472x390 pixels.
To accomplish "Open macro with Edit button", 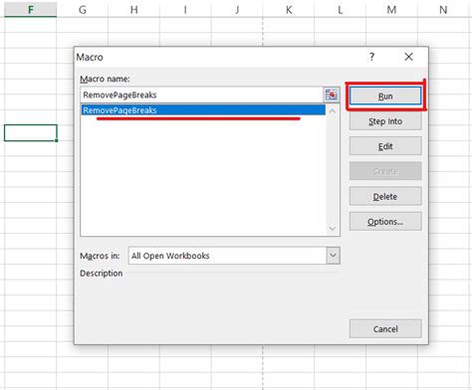I will [x=385, y=146].
